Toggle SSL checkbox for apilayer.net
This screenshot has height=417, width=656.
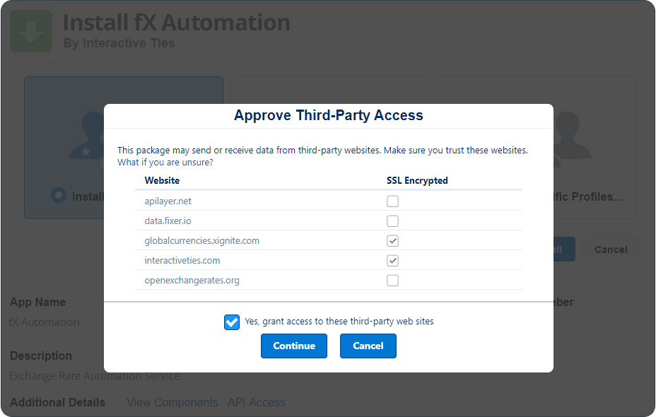tap(392, 201)
